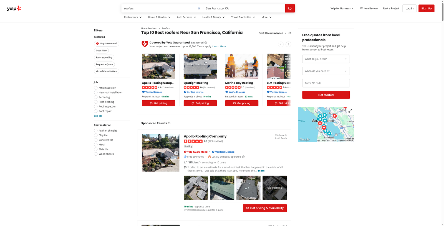Click the Yelp Guaranteed shield icon in banner

click(145, 44)
